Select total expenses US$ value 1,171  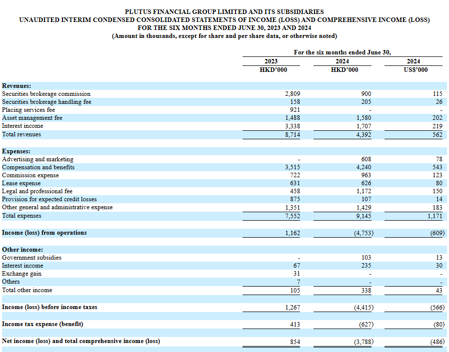tap(435, 216)
